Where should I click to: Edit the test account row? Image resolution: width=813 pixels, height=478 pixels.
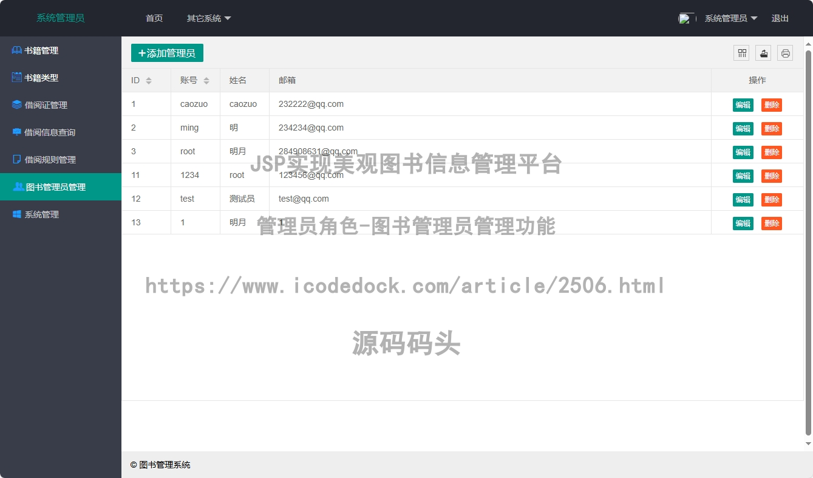tap(743, 200)
